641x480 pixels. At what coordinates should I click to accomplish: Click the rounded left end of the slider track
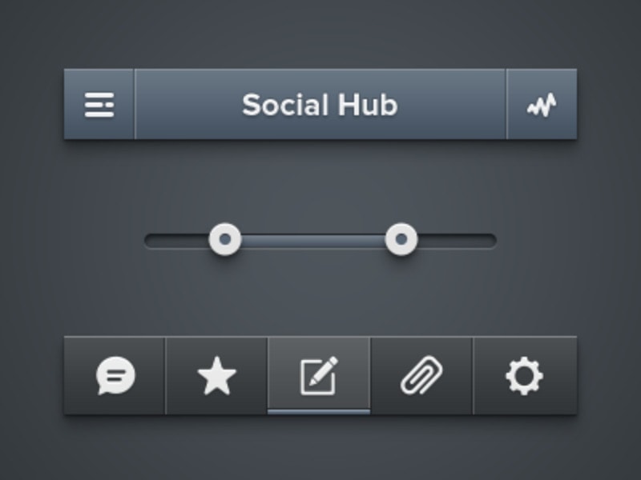(148, 241)
